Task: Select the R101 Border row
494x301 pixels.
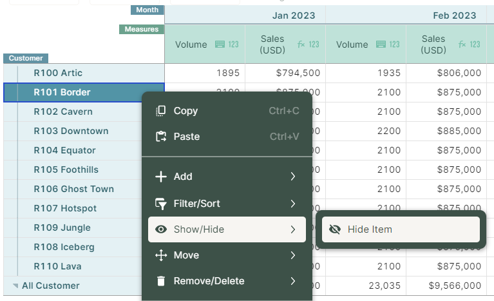Action: 84,92
